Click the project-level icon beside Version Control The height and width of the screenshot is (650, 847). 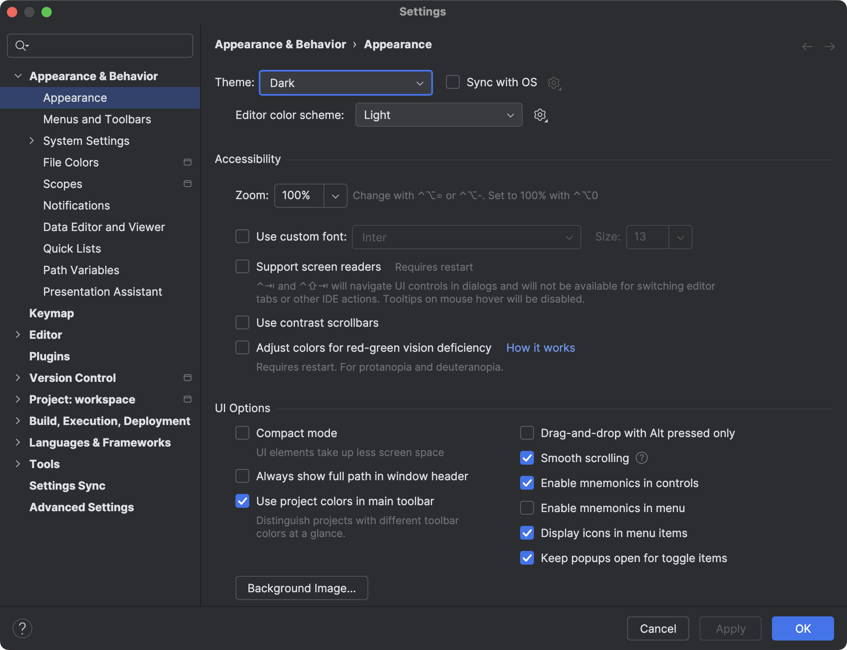point(188,378)
